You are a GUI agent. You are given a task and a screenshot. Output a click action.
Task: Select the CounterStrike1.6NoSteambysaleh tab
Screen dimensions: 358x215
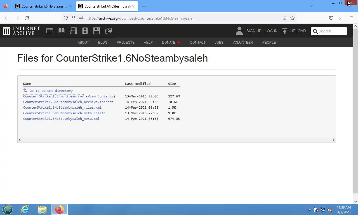point(107,6)
